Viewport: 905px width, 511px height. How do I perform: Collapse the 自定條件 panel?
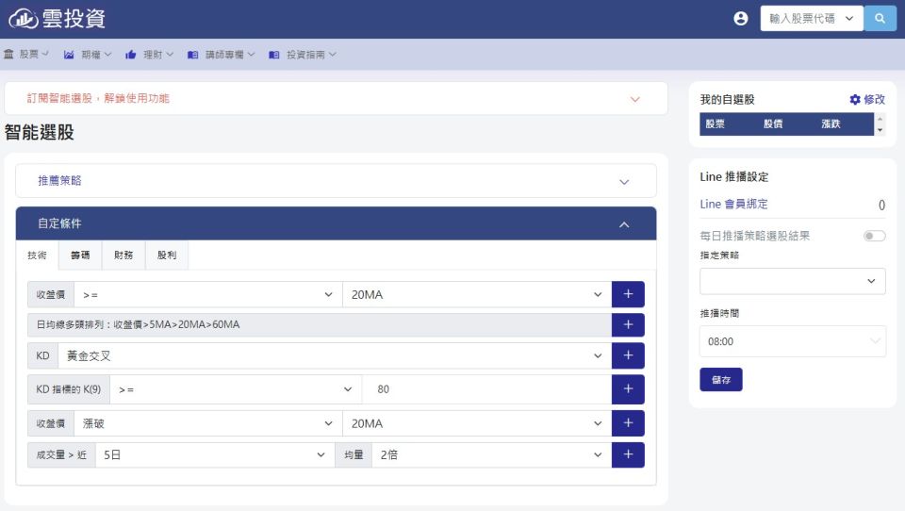click(x=623, y=224)
